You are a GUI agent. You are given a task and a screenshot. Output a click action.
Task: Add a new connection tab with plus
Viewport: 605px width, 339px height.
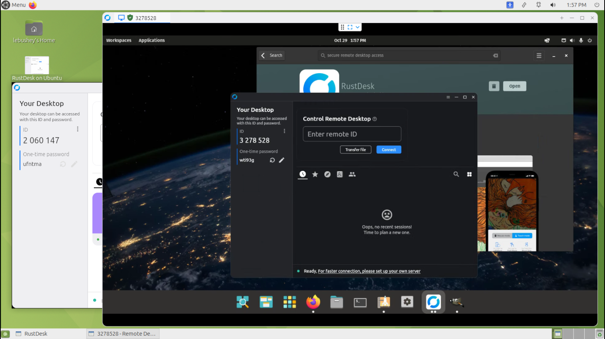tap(562, 18)
